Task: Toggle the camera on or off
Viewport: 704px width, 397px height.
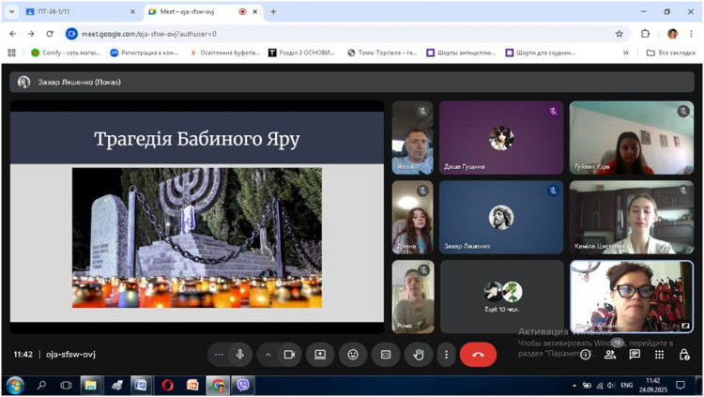Action: tap(289, 355)
